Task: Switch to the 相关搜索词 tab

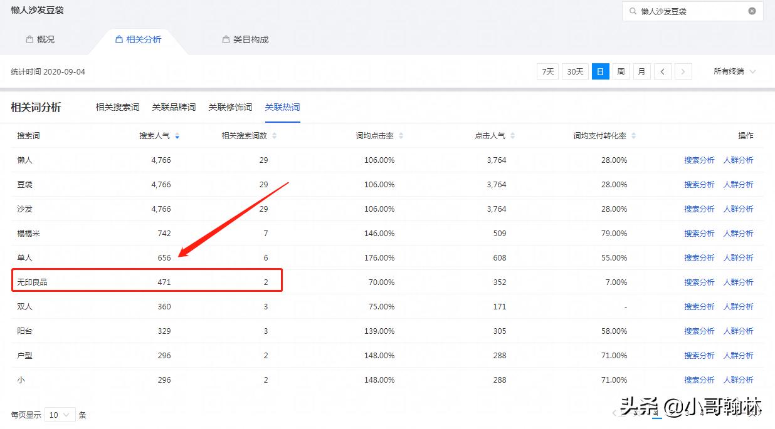Action: (116, 106)
